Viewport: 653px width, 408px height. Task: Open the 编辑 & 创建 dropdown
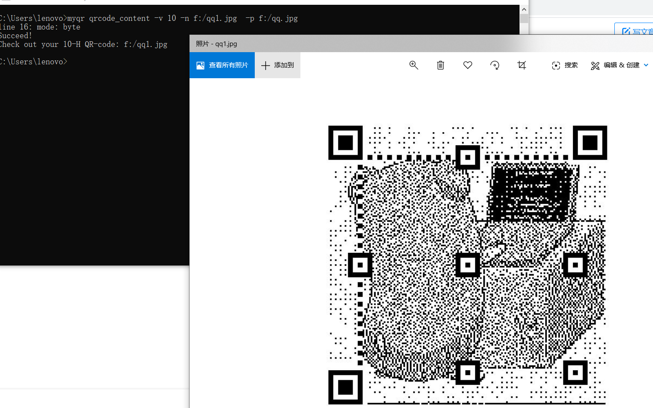[620, 65]
